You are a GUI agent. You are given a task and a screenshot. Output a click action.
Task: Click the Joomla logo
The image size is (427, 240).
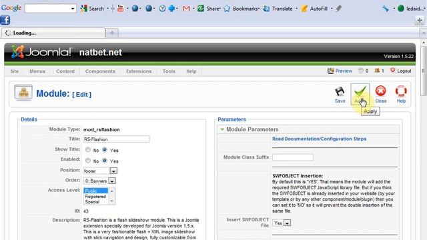[x=41, y=52]
